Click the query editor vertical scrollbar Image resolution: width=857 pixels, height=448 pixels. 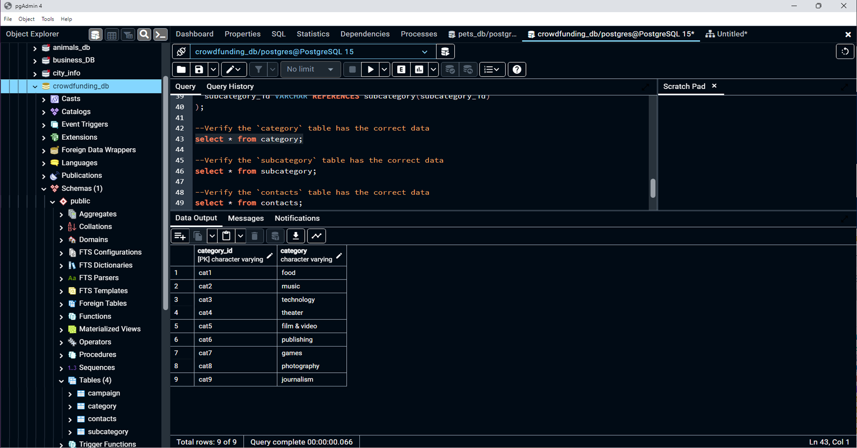coord(653,188)
